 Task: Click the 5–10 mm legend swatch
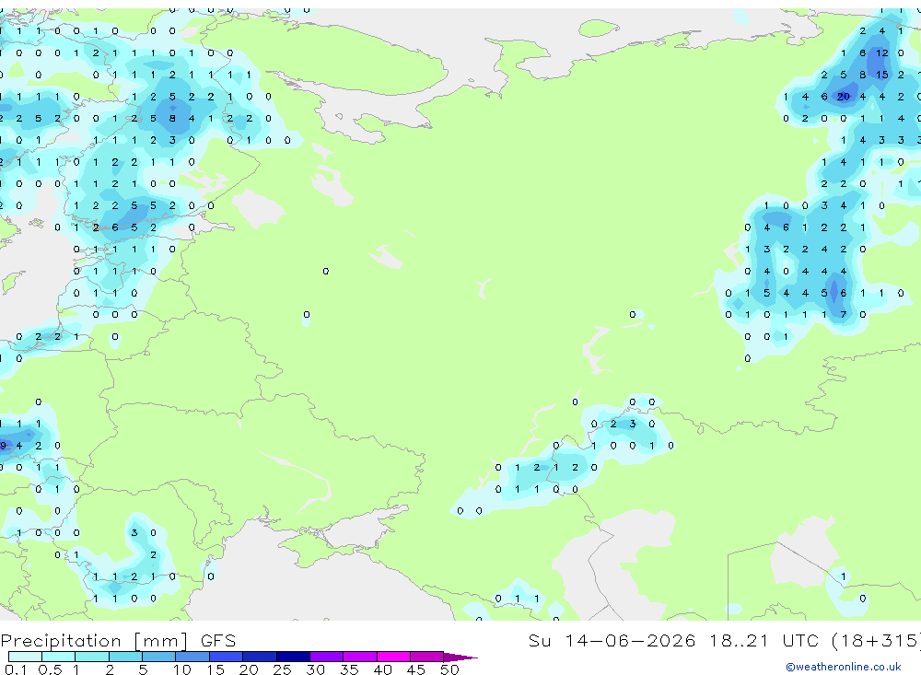[159, 657]
